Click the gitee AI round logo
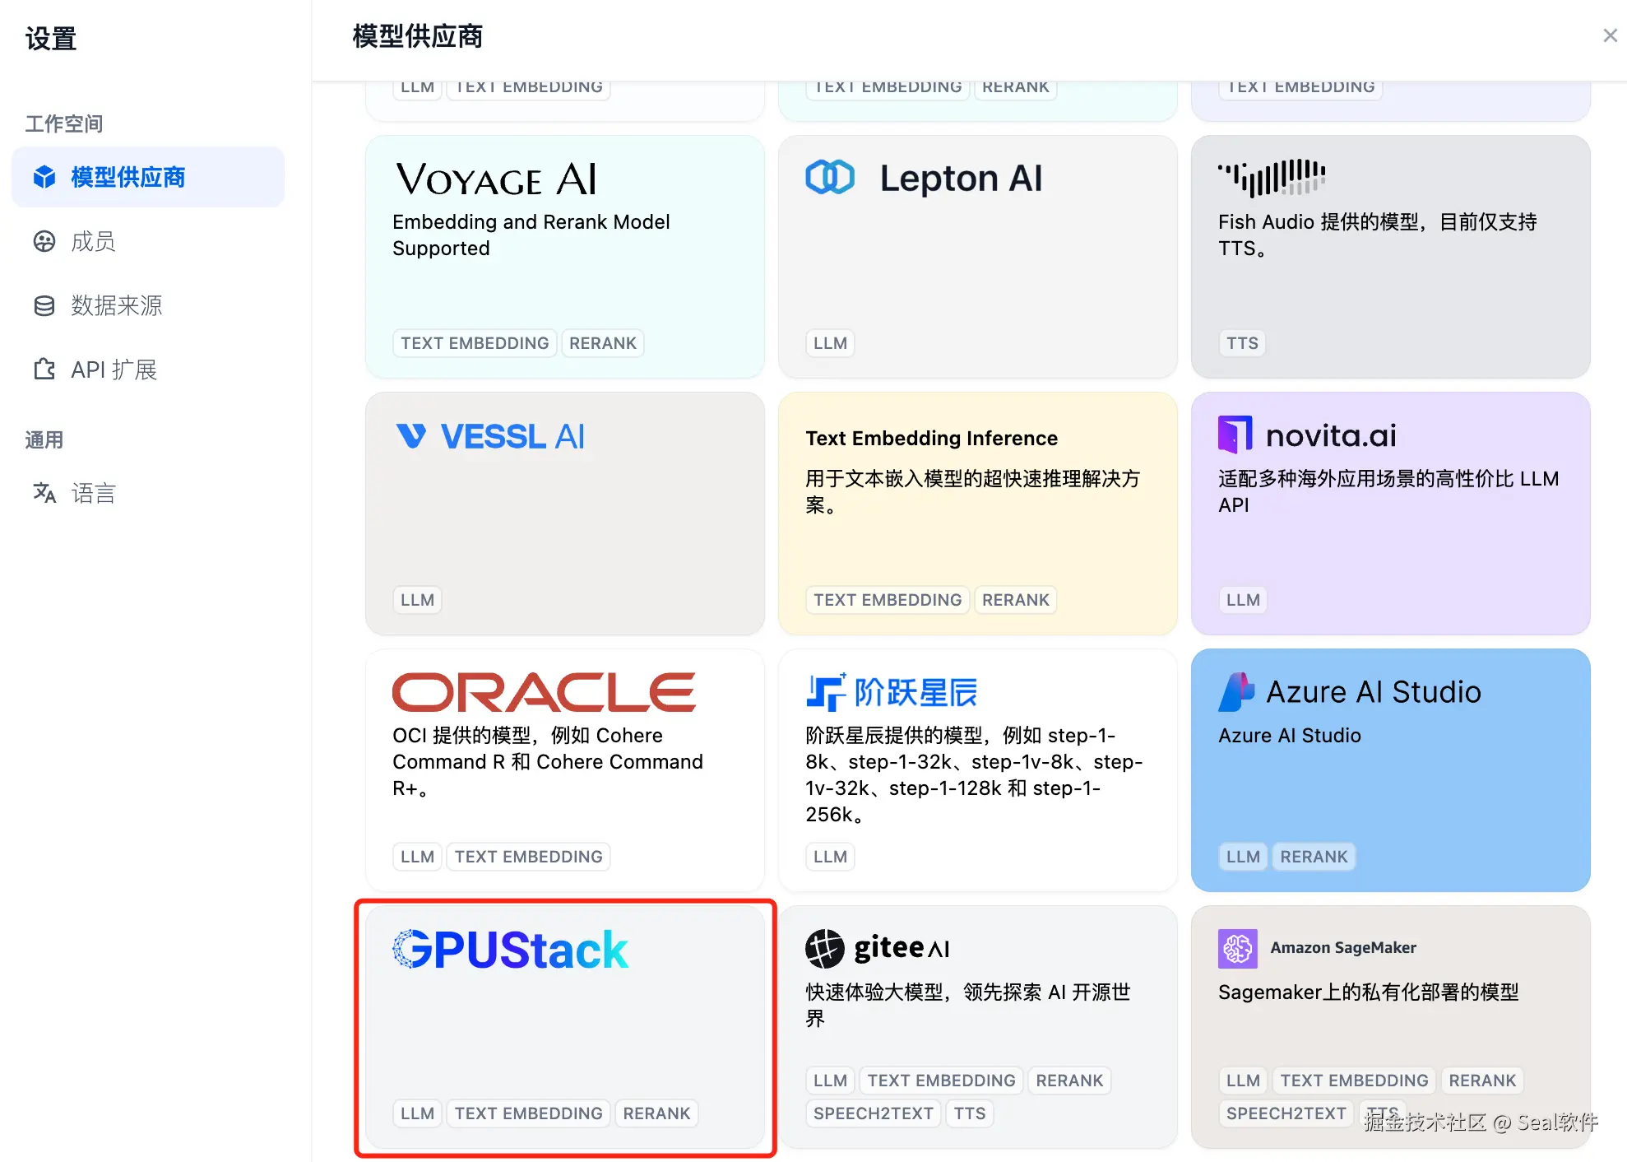This screenshot has height=1162, width=1627. (x=824, y=948)
